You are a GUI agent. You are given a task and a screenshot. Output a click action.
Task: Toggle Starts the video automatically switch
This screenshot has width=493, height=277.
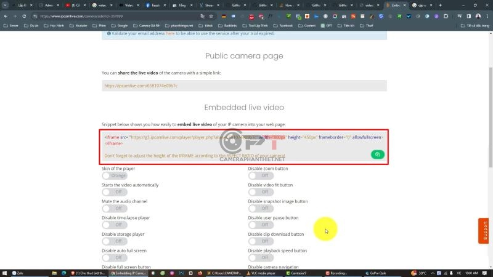pos(115,192)
